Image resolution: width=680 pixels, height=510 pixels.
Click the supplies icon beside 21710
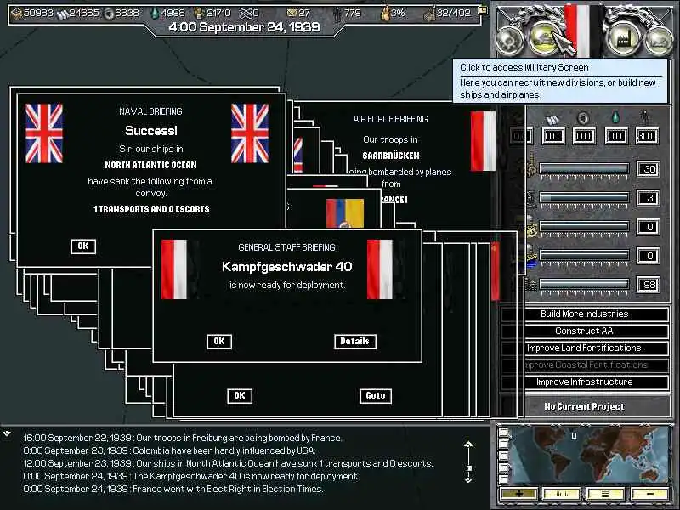pyautogui.click(x=199, y=14)
